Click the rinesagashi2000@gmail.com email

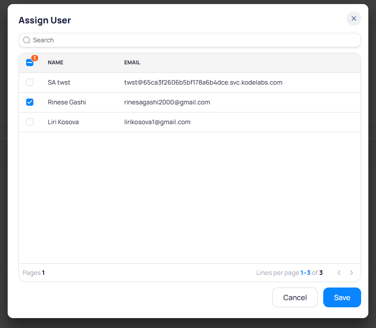(x=167, y=102)
